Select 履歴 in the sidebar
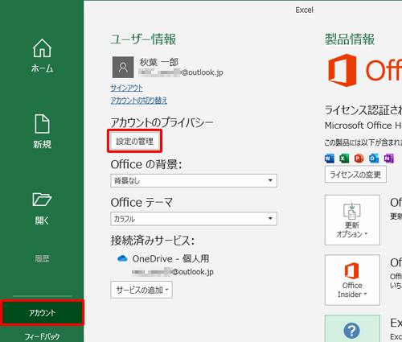 [x=42, y=258]
